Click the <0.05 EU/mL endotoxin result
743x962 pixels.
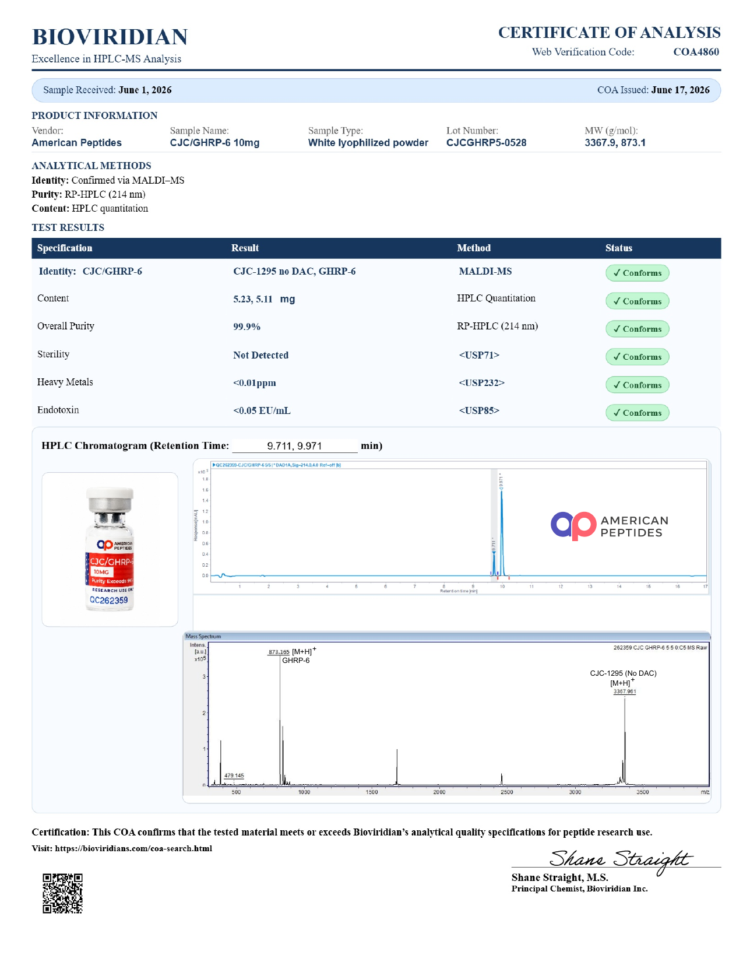[x=262, y=410]
